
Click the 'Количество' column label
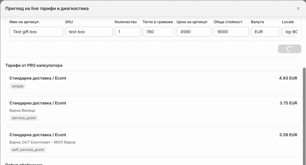point(126,22)
